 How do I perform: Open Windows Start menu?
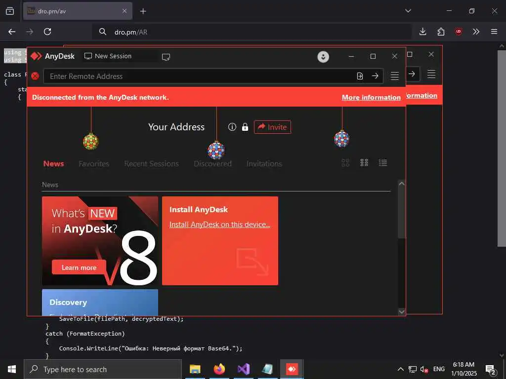point(12,369)
